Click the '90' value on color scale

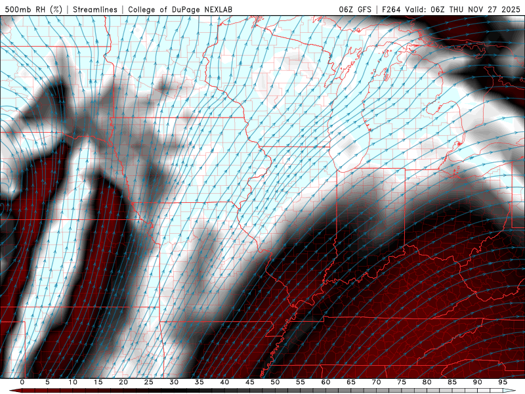(x=478, y=382)
